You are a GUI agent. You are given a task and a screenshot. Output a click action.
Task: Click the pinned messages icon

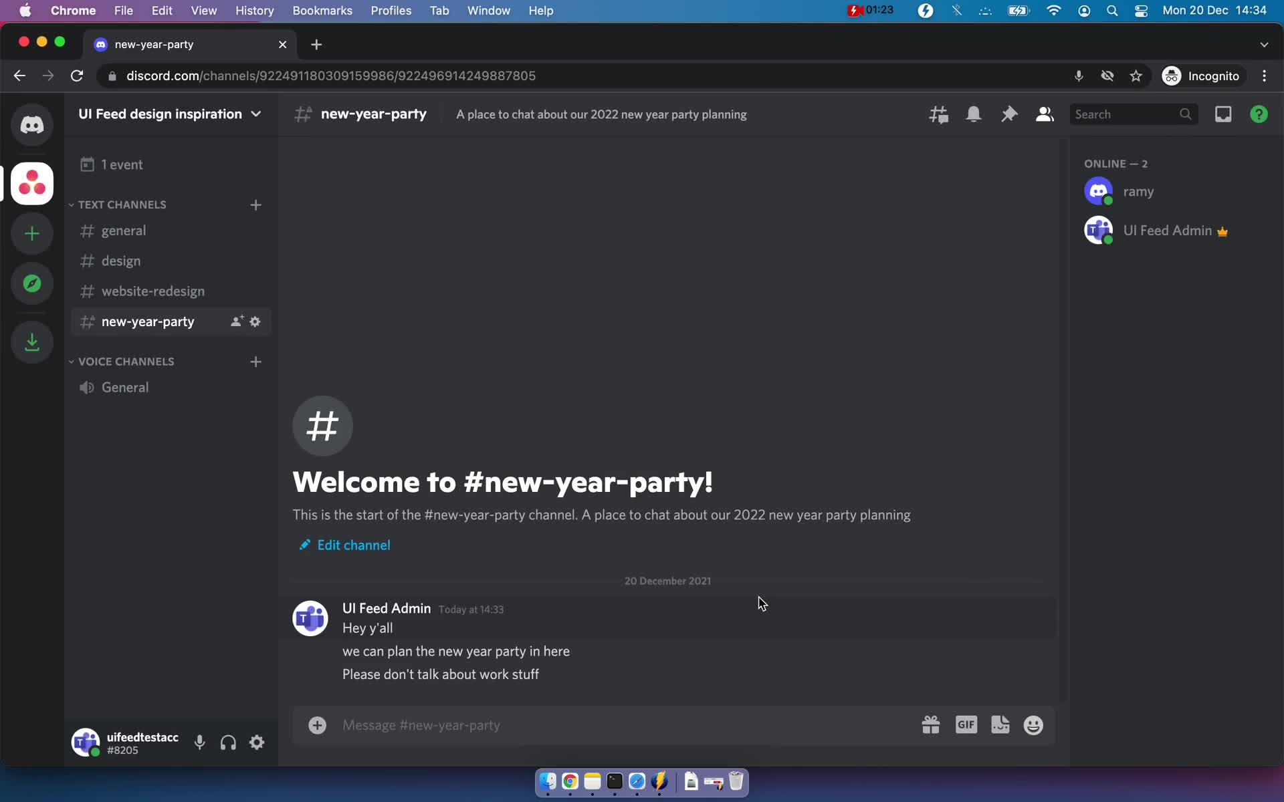tap(1008, 114)
